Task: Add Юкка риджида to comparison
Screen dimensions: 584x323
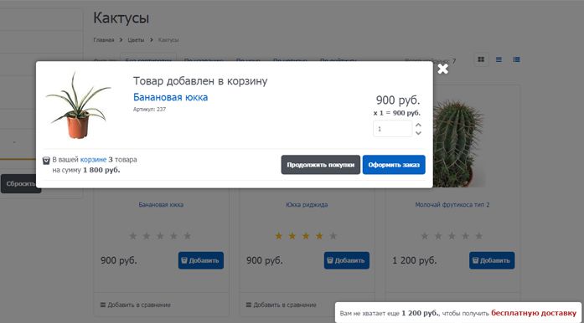Action: 281,305
